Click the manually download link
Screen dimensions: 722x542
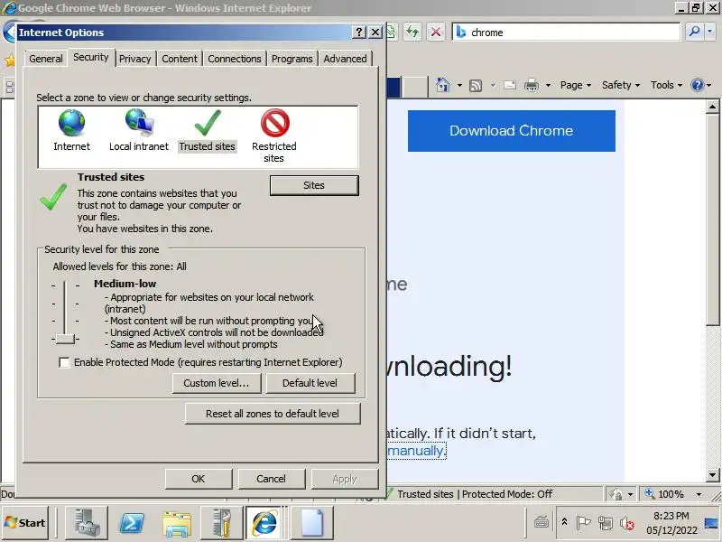click(x=416, y=450)
